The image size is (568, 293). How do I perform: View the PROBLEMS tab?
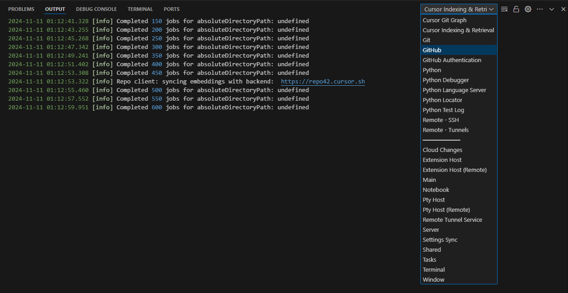tap(21, 9)
